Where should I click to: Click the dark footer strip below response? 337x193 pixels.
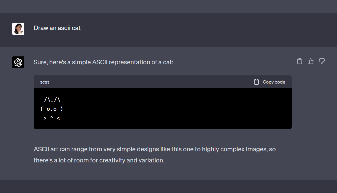tap(168, 186)
